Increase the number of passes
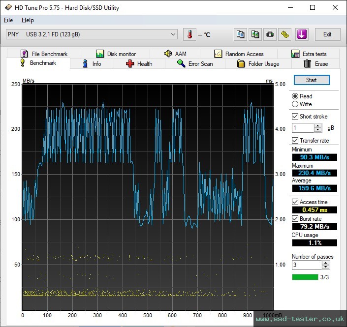 coord(325,263)
